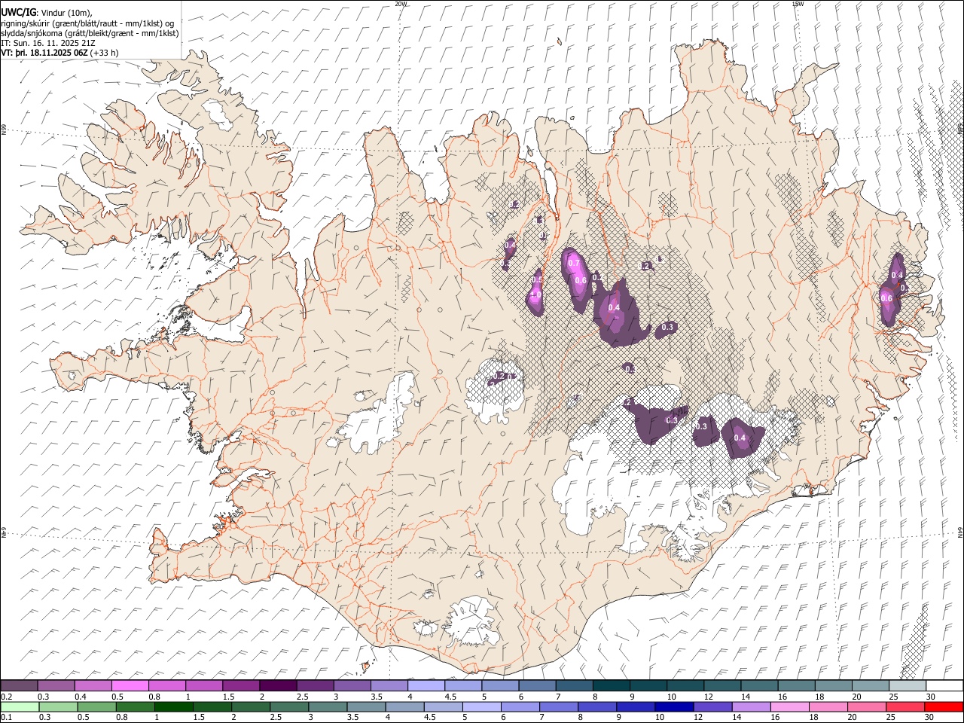Image resolution: width=964 pixels, height=723 pixels.
Task: Click the 15W meridian label at the top edge
Action: [x=798, y=4]
